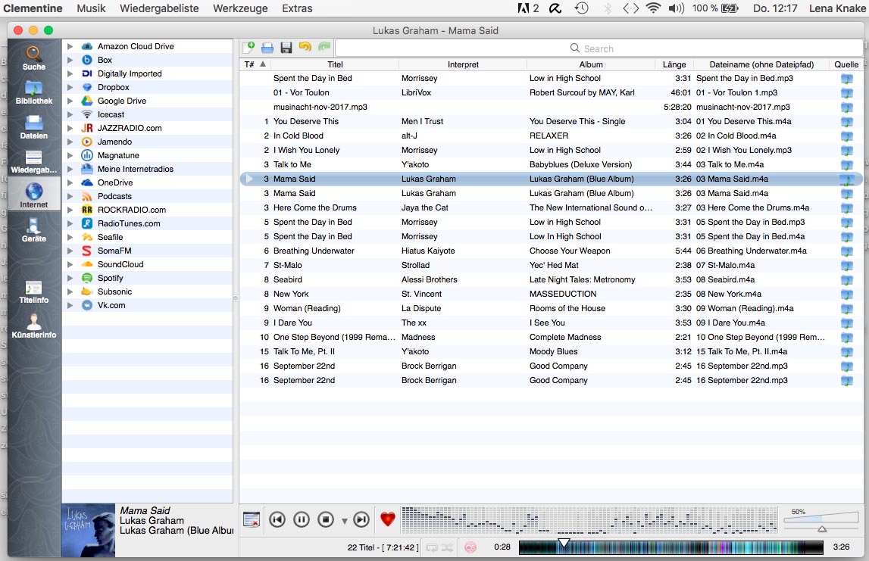This screenshot has height=561, width=869.
Task: Open the Wiedergabeliste menu
Action: [159, 8]
